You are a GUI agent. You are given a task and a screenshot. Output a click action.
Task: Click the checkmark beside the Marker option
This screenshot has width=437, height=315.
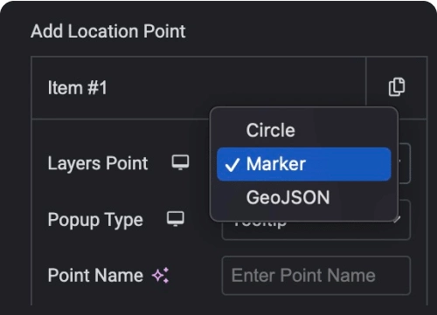(232, 165)
